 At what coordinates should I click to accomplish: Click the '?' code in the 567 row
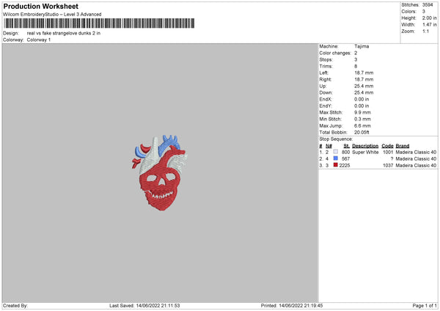pyautogui.click(x=392, y=159)
